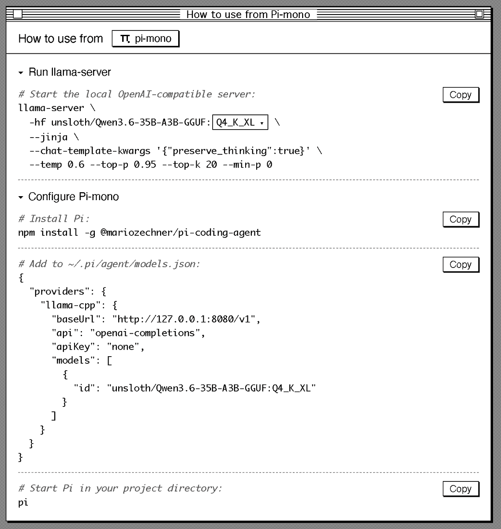Click the 'pi' command at the bottom
The height and width of the screenshot is (529, 501).
click(23, 502)
